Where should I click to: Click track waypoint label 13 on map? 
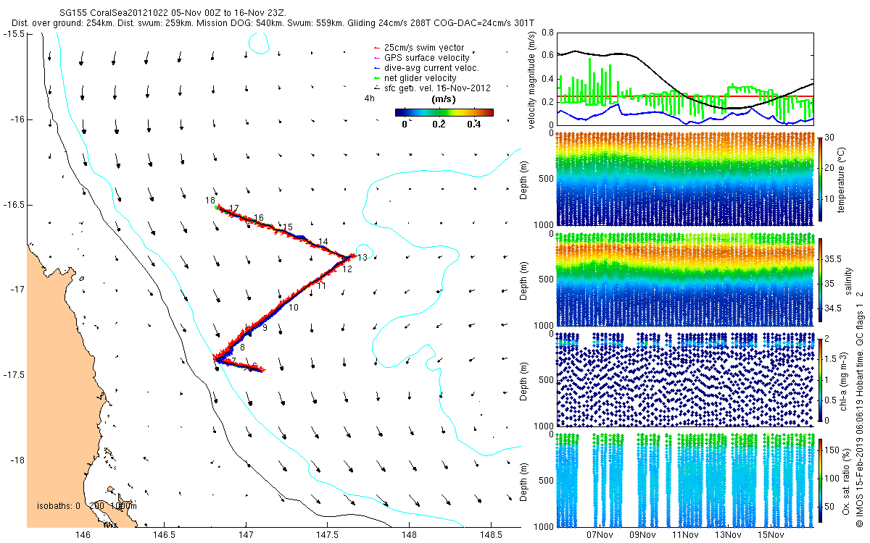[x=362, y=258]
